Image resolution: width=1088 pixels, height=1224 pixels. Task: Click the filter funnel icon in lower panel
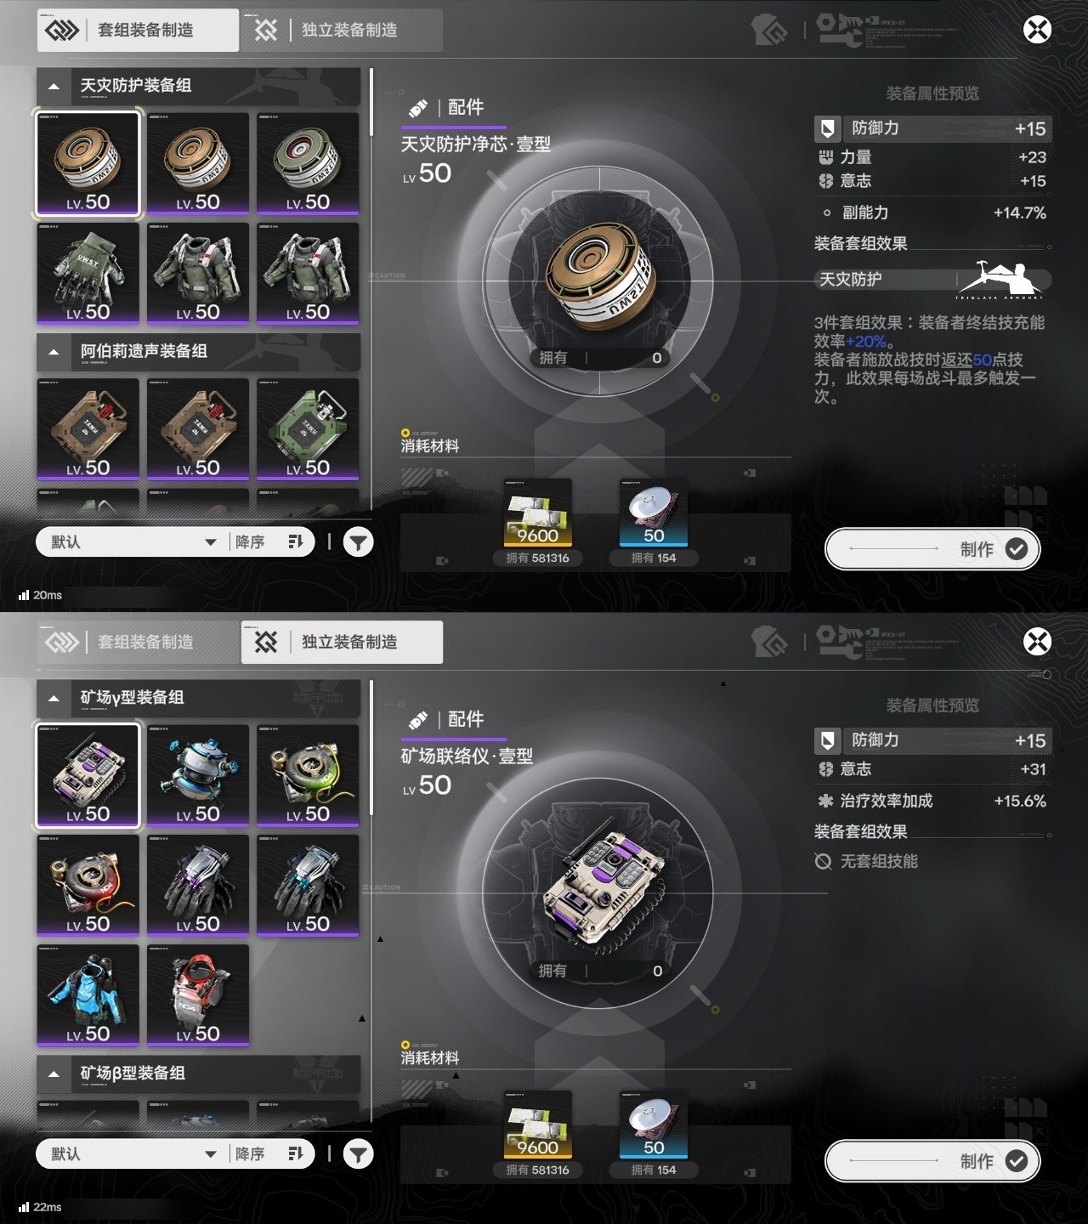[x=358, y=1154]
